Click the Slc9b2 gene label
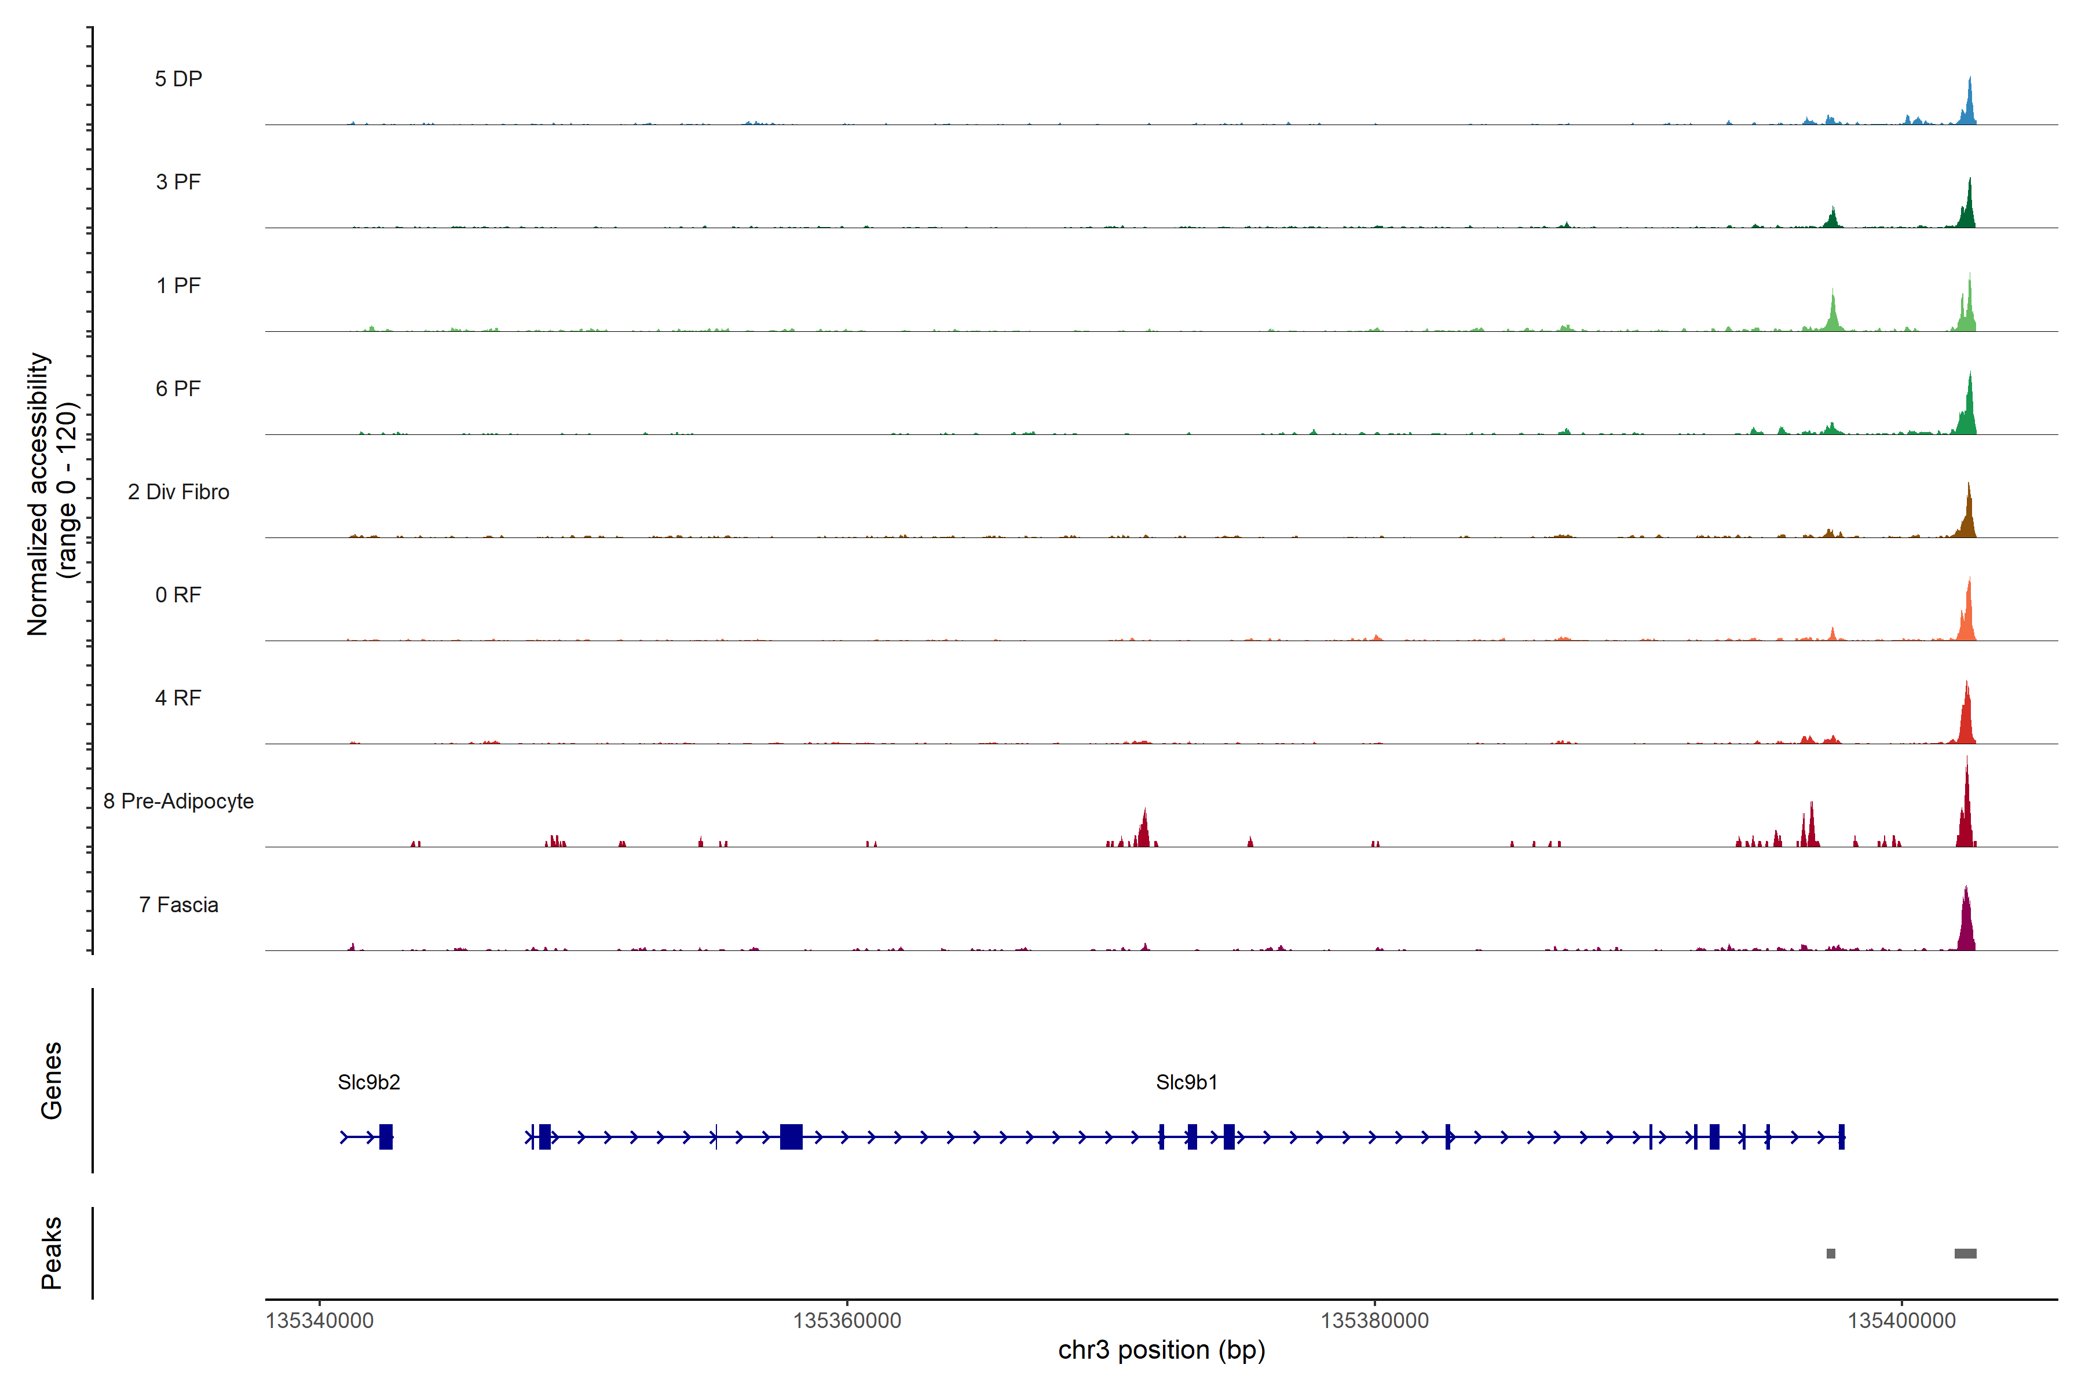The height and width of the screenshot is (1390, 2085). (x=369, y=1082)
